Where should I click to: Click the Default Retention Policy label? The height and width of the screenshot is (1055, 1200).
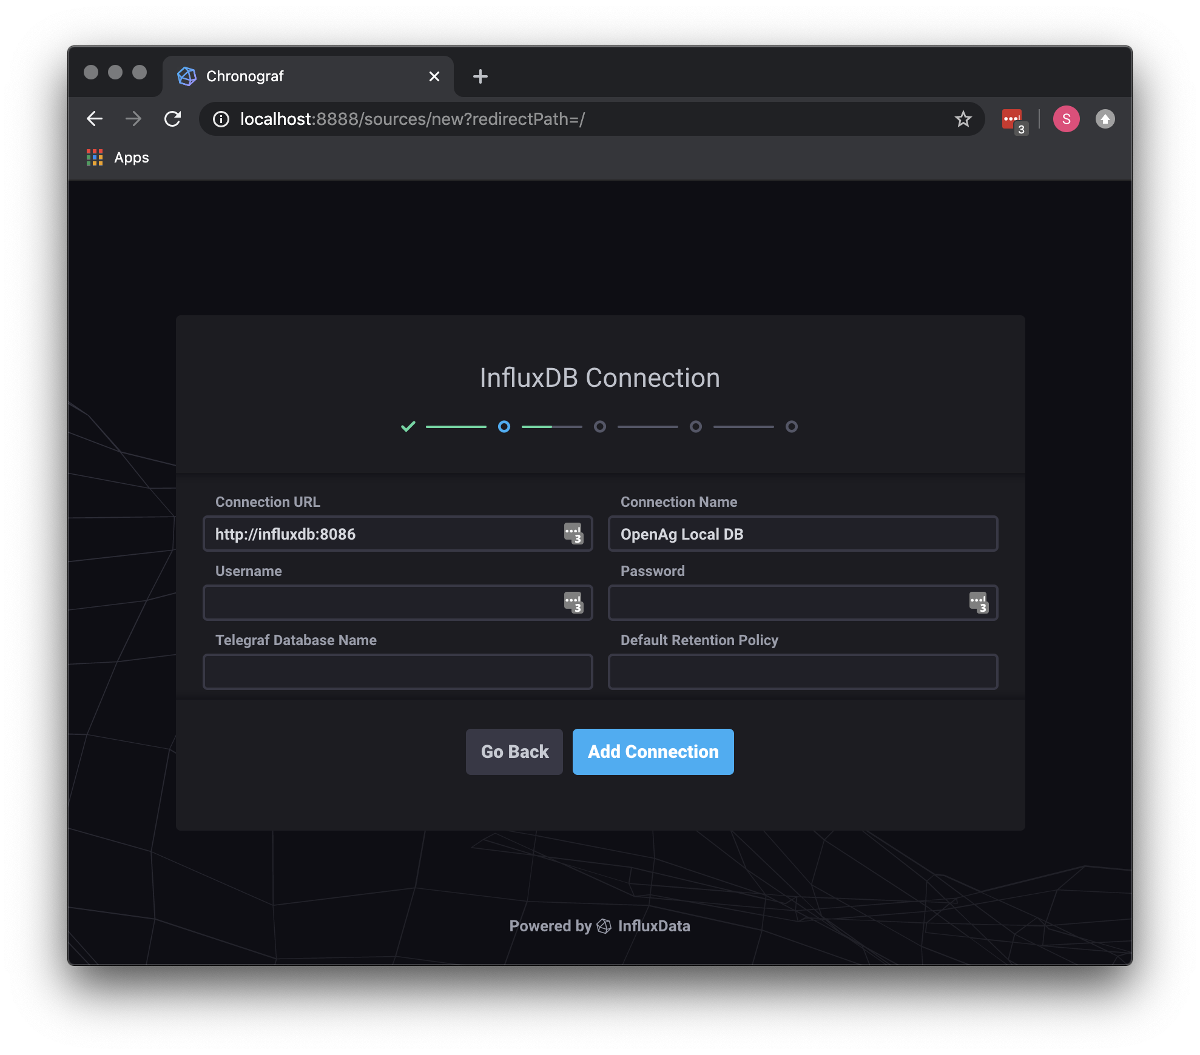point(699,640)
